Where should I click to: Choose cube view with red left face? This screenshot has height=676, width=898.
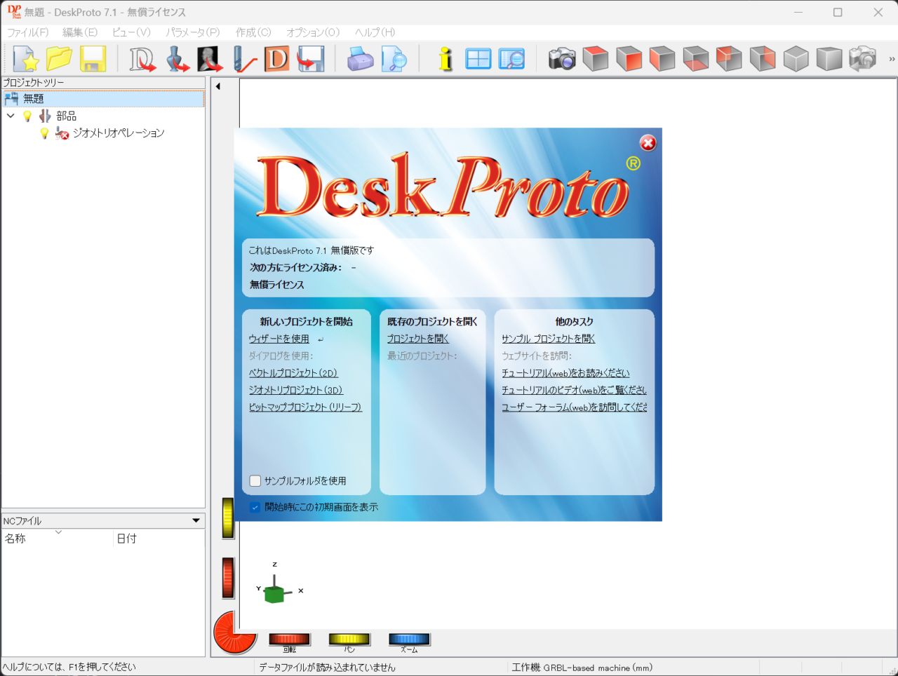click(x=662, y=59)
